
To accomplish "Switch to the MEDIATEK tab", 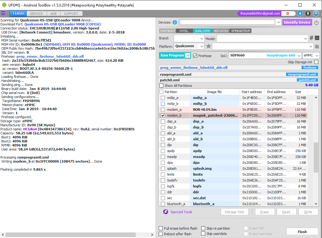I will click(221, 31).
